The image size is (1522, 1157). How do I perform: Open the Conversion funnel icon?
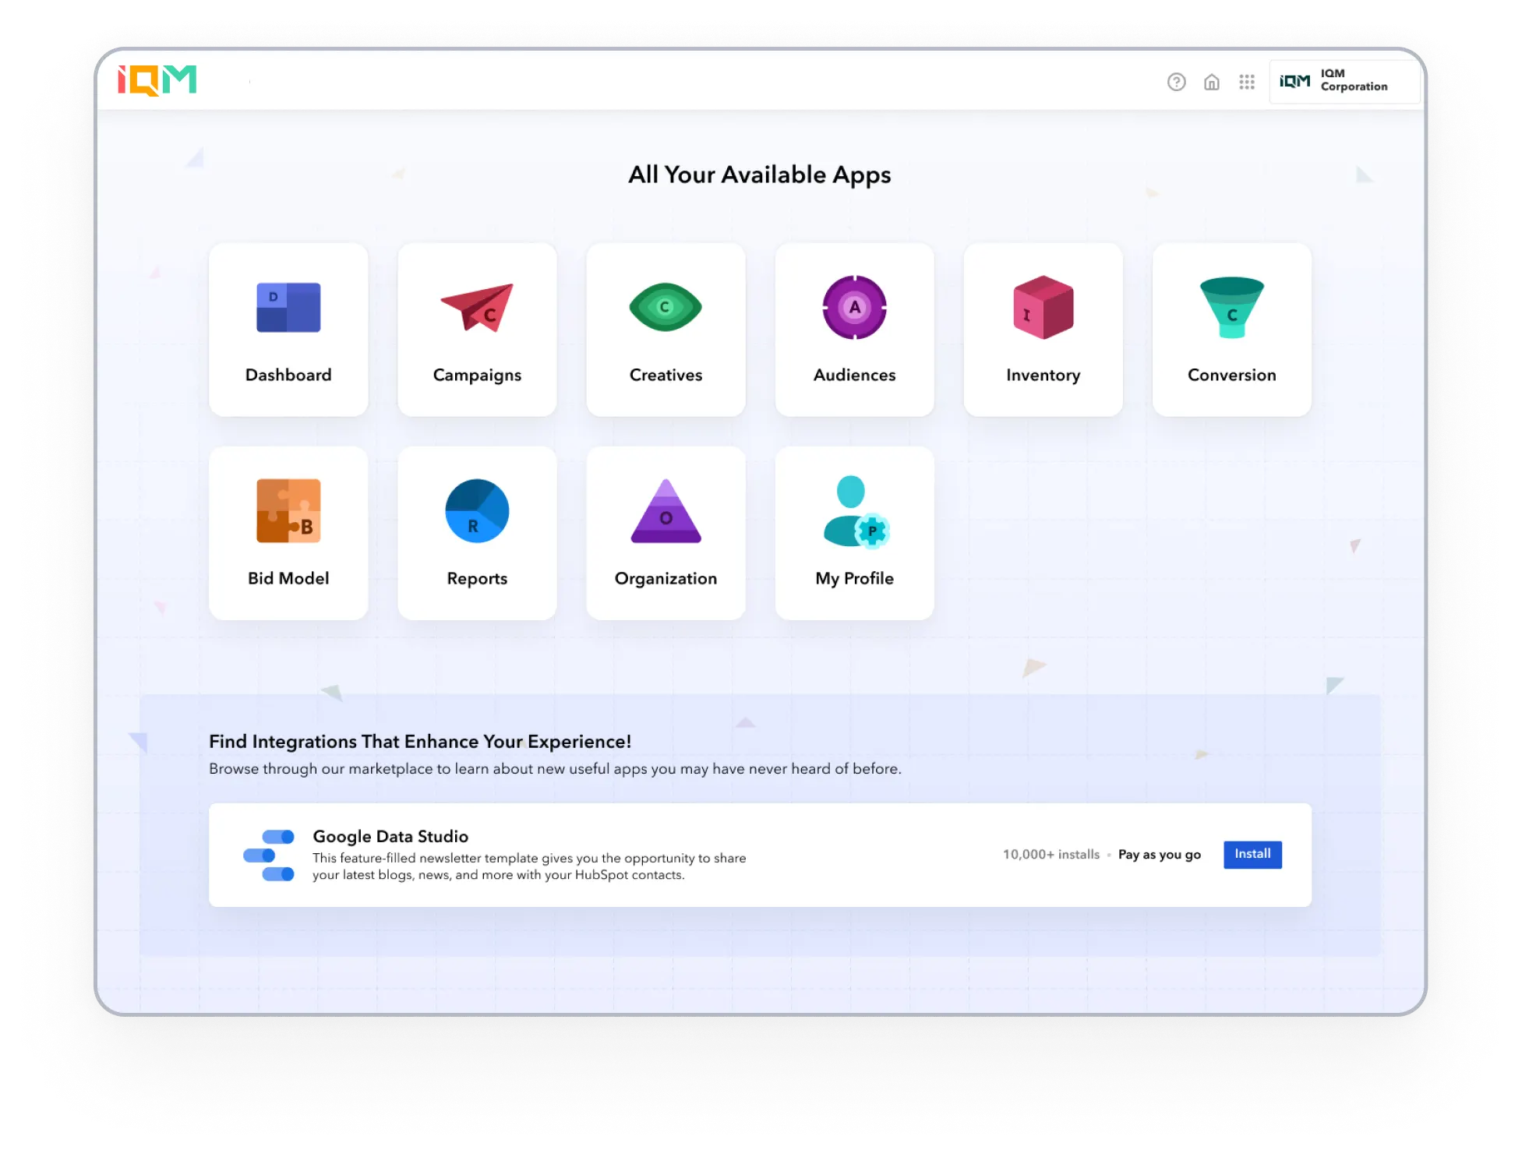click(1231, 308)
